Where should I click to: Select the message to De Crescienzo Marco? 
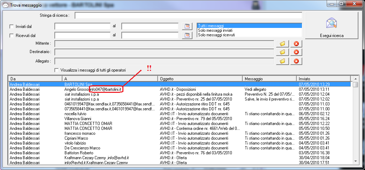180,148
